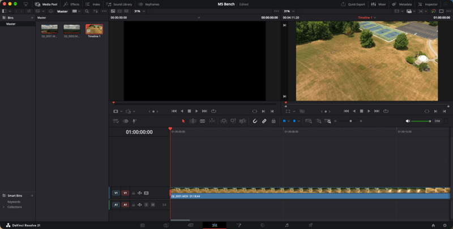Viewport: 453px width, 229px height.
Task: Toggle the V1 track lock
Action: pyautogui.click(x=133, y=193)
